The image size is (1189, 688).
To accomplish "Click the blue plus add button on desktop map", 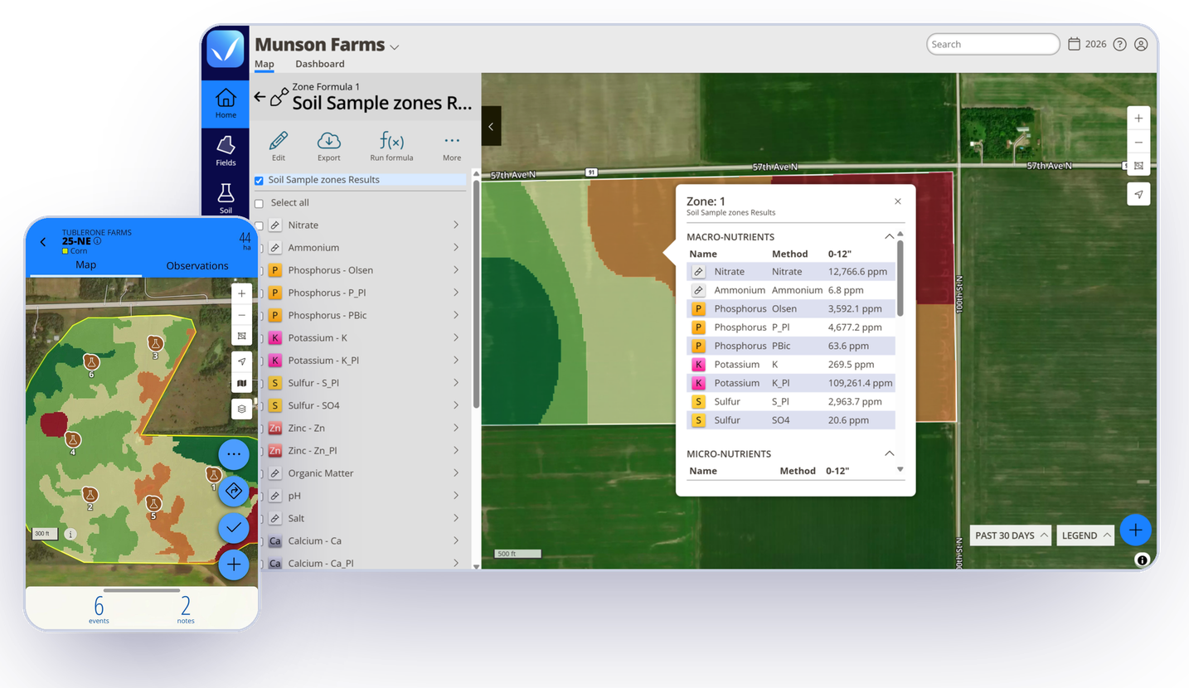I will coord(1135,530).
